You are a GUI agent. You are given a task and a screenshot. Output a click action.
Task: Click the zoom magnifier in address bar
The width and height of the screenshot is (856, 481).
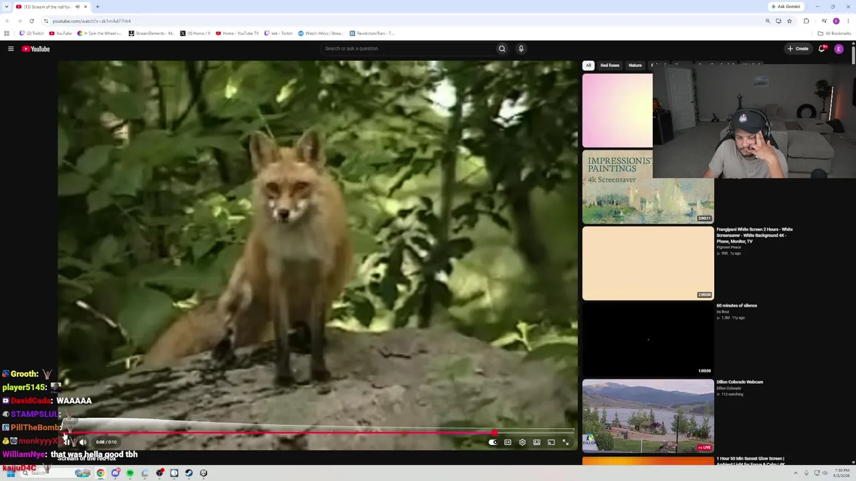[x=768, y=21]
